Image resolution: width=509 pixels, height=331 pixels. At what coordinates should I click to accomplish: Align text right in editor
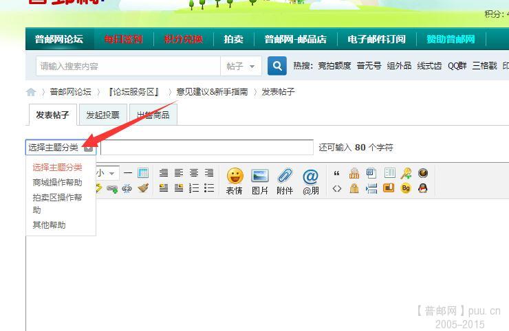208,173
